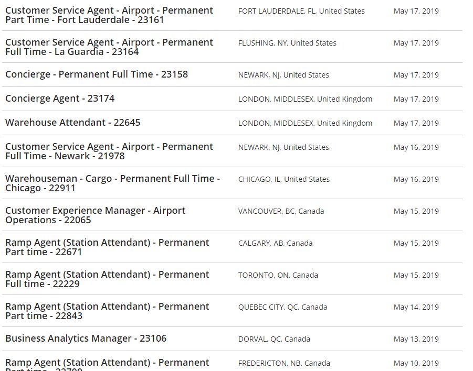Click VANCOUVER, BC, Canada location cell
Image resolution: width=473 pixels, height=371 pixels.
point(281,211)
